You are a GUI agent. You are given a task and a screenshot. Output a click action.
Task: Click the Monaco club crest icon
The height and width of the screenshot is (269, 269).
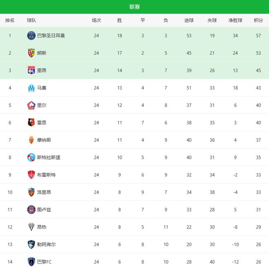pos(31,140)
